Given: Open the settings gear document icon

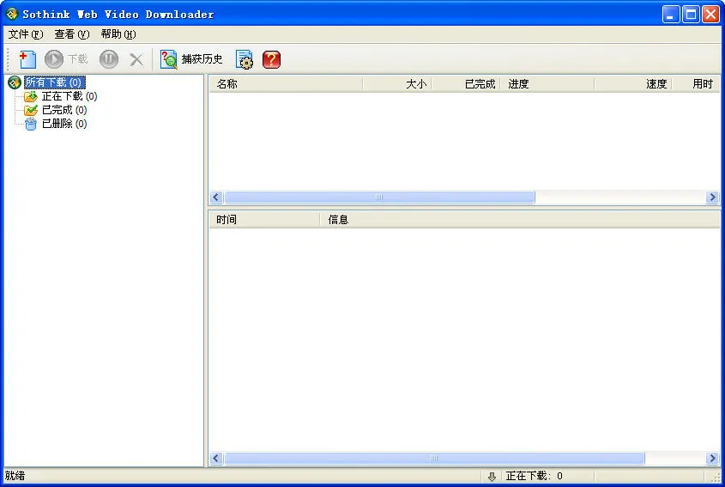Looking at the screenshot, I should [x=245, y=59].
